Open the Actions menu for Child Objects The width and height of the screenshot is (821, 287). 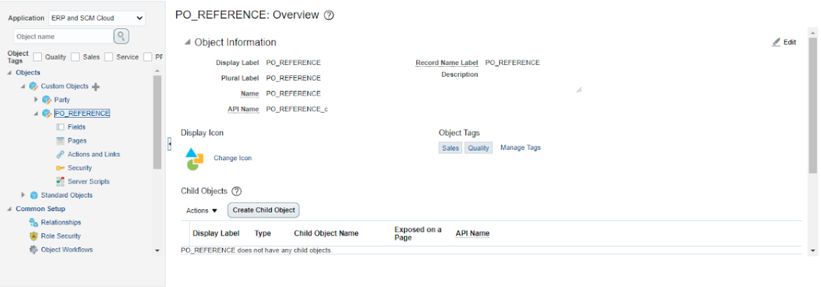click(x=201, y=210)
